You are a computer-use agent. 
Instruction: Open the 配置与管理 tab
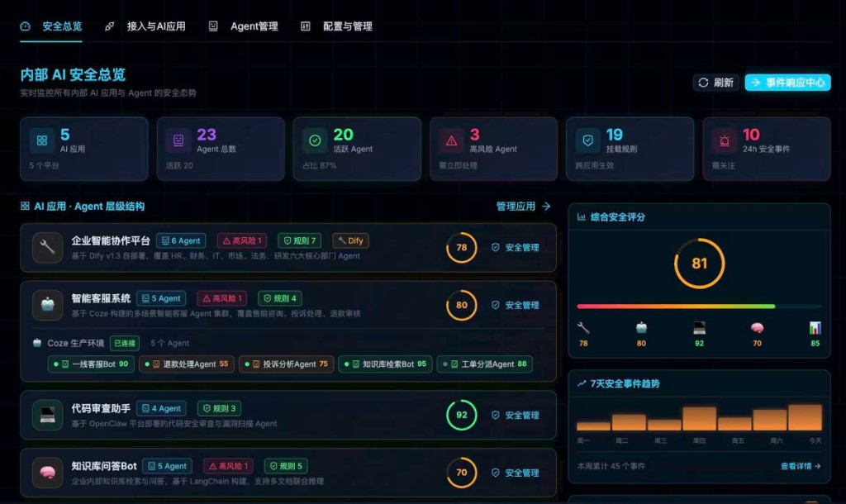337,26
